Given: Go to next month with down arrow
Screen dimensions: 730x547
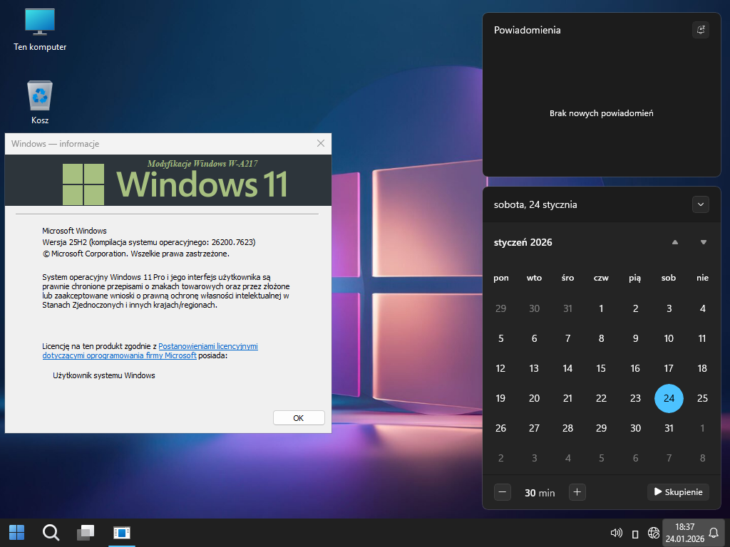Looking at the screenshot, I should click(x=704, y=242).
